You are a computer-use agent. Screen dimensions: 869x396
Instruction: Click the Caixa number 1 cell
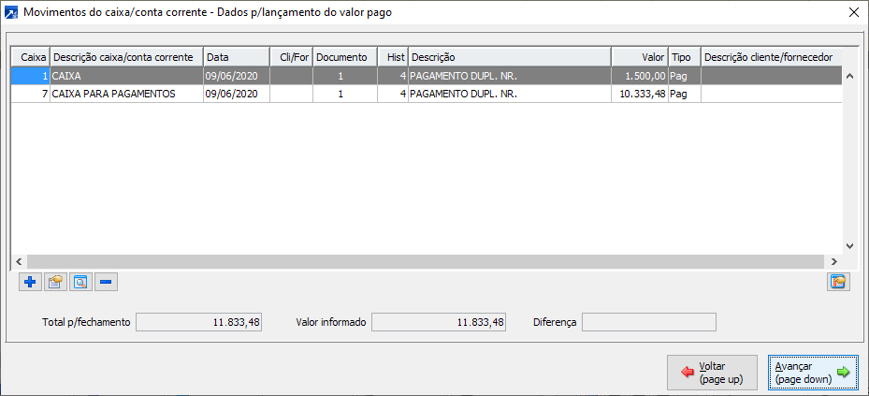31,76
